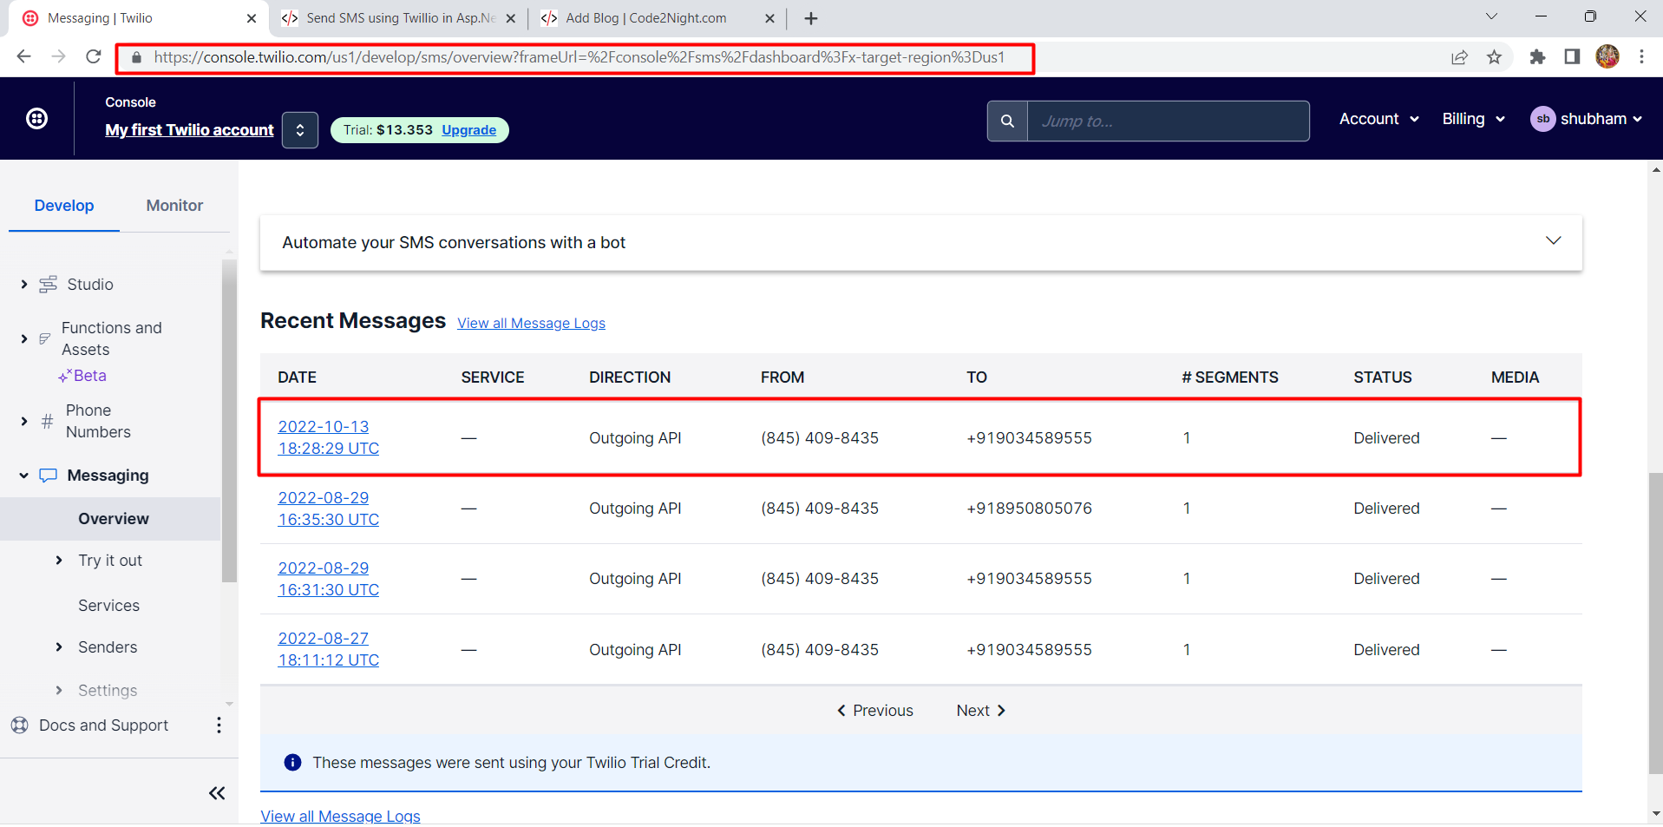Viewport: 1663px width, 827px height.
Task: Open message dated 2022-08-29 16:31:30 UTC
Action: click(328, 579)
